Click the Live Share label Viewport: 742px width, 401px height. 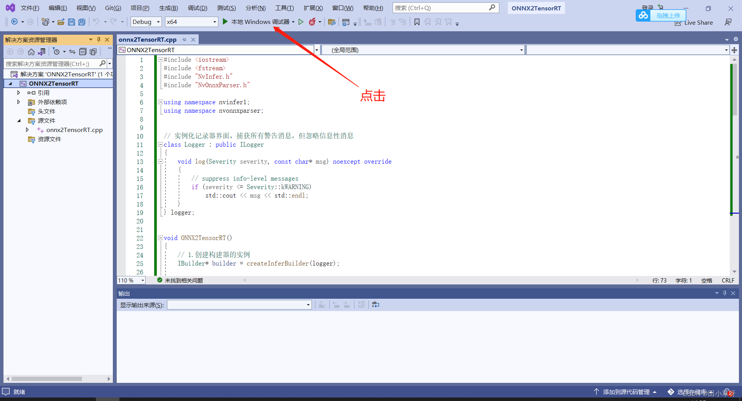698,23
